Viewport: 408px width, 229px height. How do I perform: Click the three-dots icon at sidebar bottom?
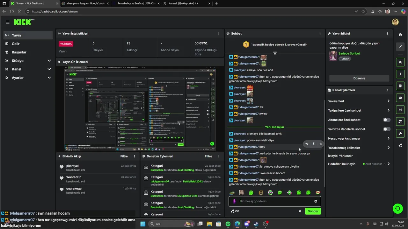point(400,145)
